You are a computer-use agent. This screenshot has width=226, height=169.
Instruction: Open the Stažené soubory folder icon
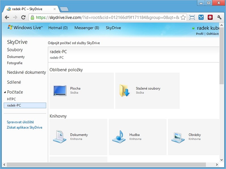[125, 91]
